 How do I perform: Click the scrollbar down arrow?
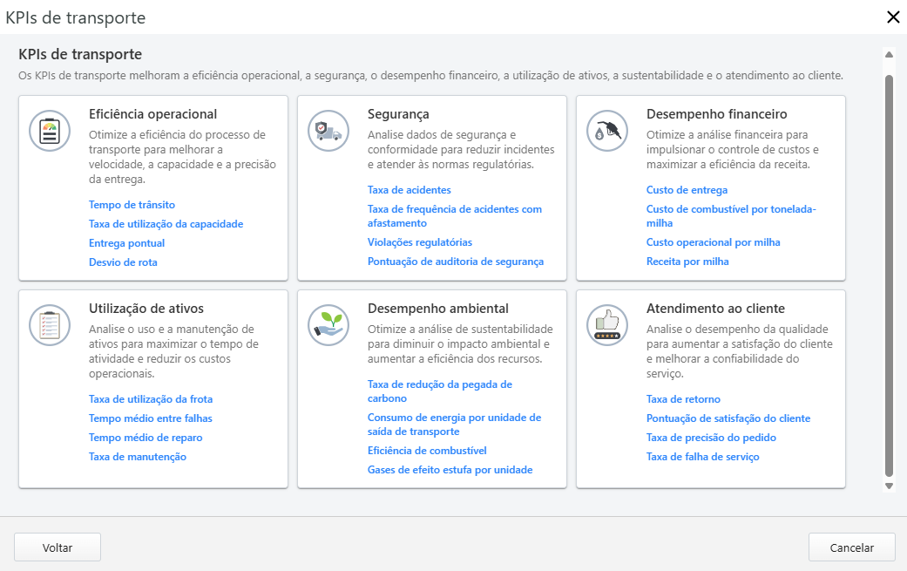[x=889, y=486]
